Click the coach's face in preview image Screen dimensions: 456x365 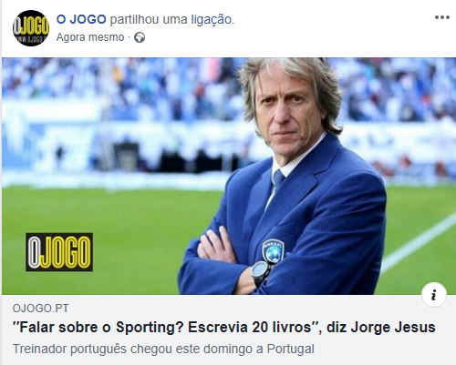pos(287,114)
